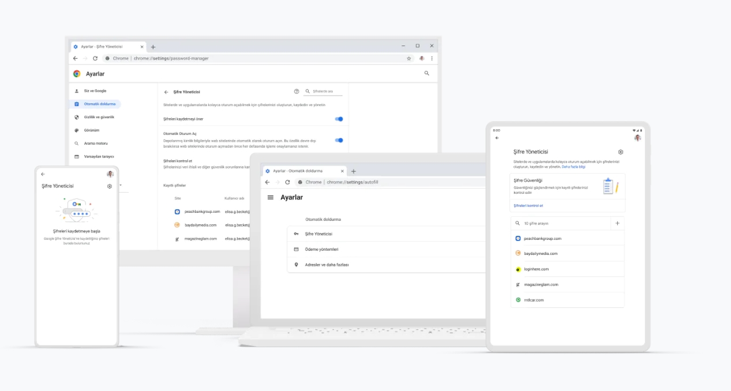The height and width of the screenshot is (391, 731).
Task: Open hamburger menu in laptop Ayarlar page
Action: (271, 197)
